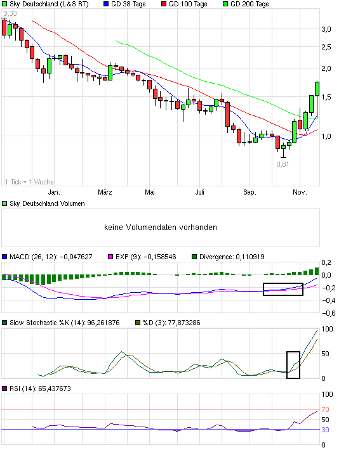Click the blue MACD legend swatch

pos(4,257)
